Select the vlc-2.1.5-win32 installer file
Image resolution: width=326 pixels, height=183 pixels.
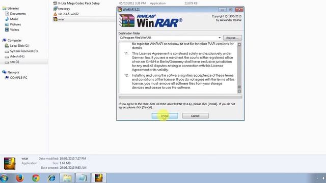pyautogui.click(x=68, y=14)
